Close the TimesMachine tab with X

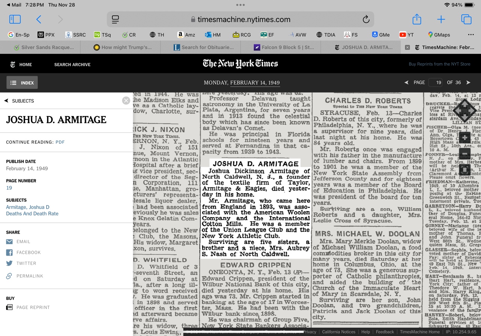tap(407, 47)
